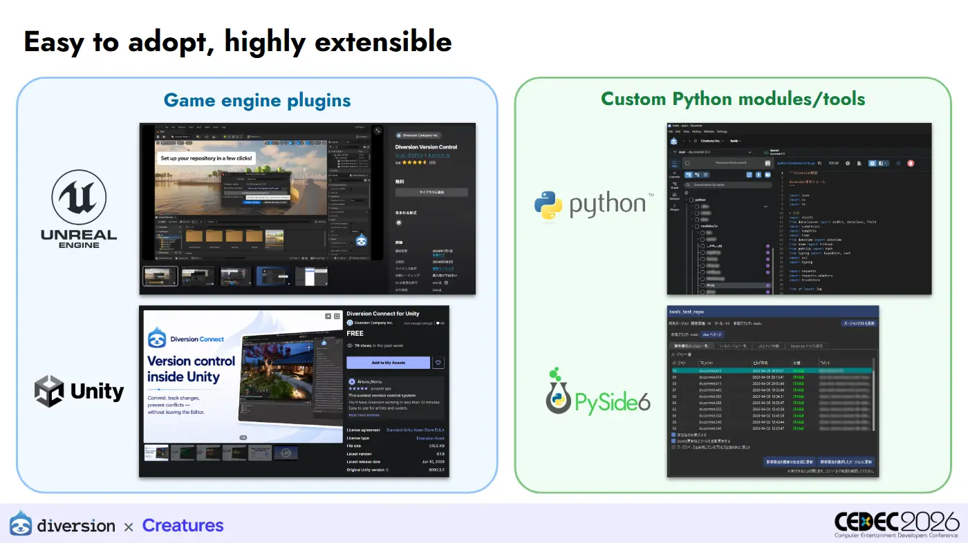Click the Unreal format icon under 含まれる形式
This screenshot has height=543, width=968.
click(399, 222)
